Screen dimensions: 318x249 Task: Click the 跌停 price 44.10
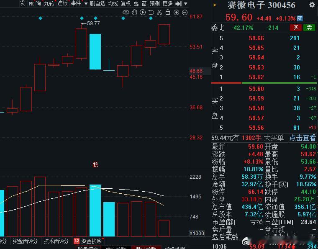tap(308, 192)
